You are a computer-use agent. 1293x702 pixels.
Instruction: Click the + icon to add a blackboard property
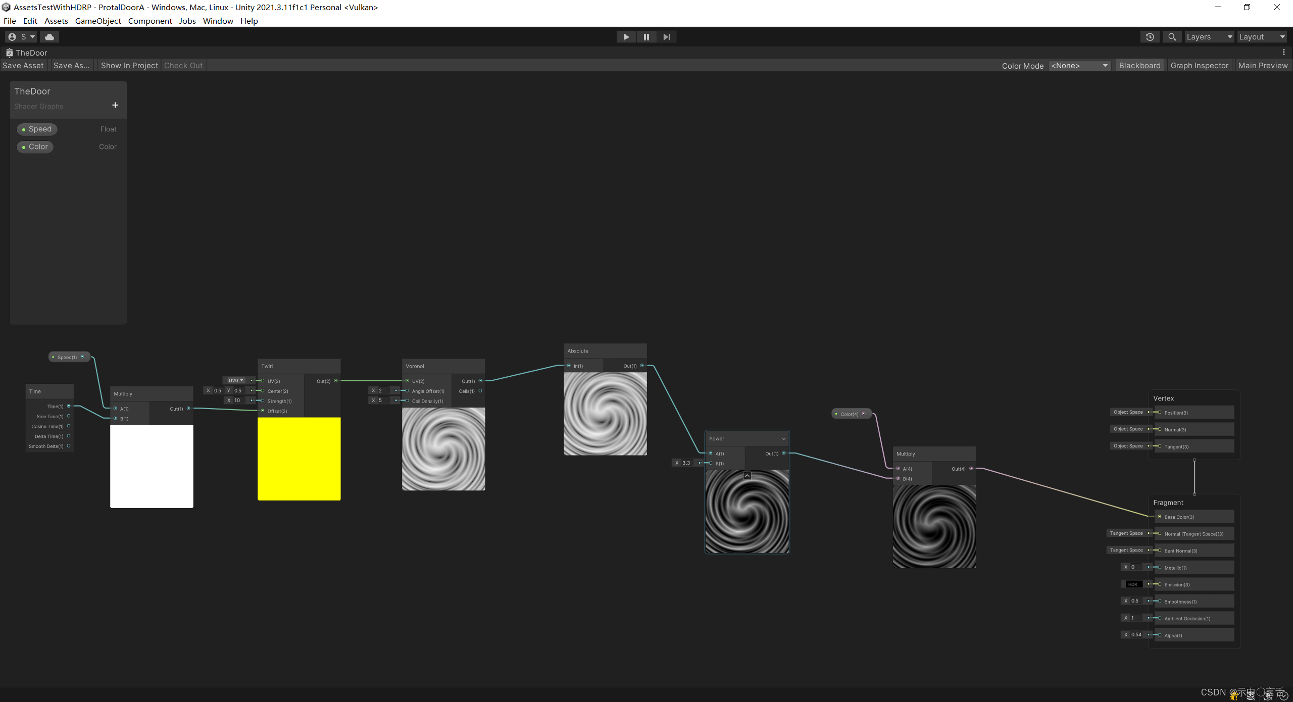(115, 105)
